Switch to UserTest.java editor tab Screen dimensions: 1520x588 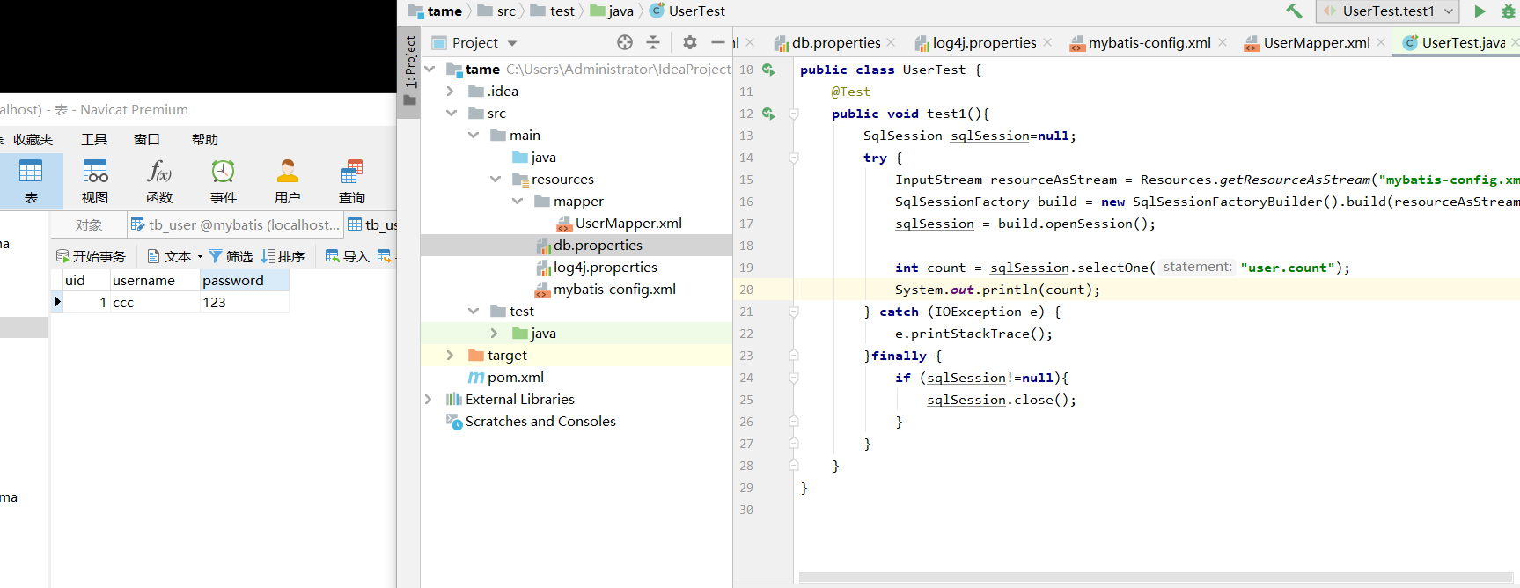coord(1455,42)
